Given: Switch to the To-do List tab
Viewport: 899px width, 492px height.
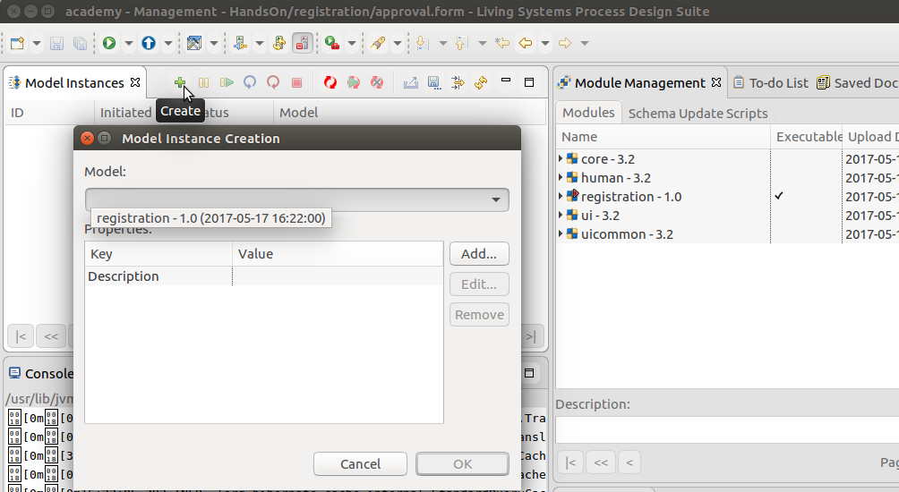Looking at the screenshot, I should pos(771,83).
